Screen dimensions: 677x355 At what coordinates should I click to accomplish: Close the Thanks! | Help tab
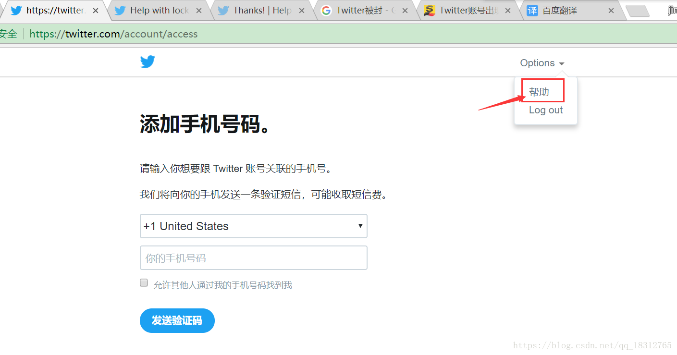pyautogui.click(x=302, y=11)
